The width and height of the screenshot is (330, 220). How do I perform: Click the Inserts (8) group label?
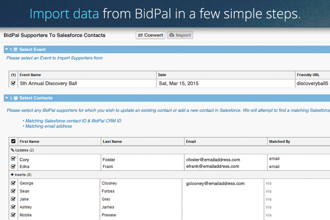click(23, 175)
